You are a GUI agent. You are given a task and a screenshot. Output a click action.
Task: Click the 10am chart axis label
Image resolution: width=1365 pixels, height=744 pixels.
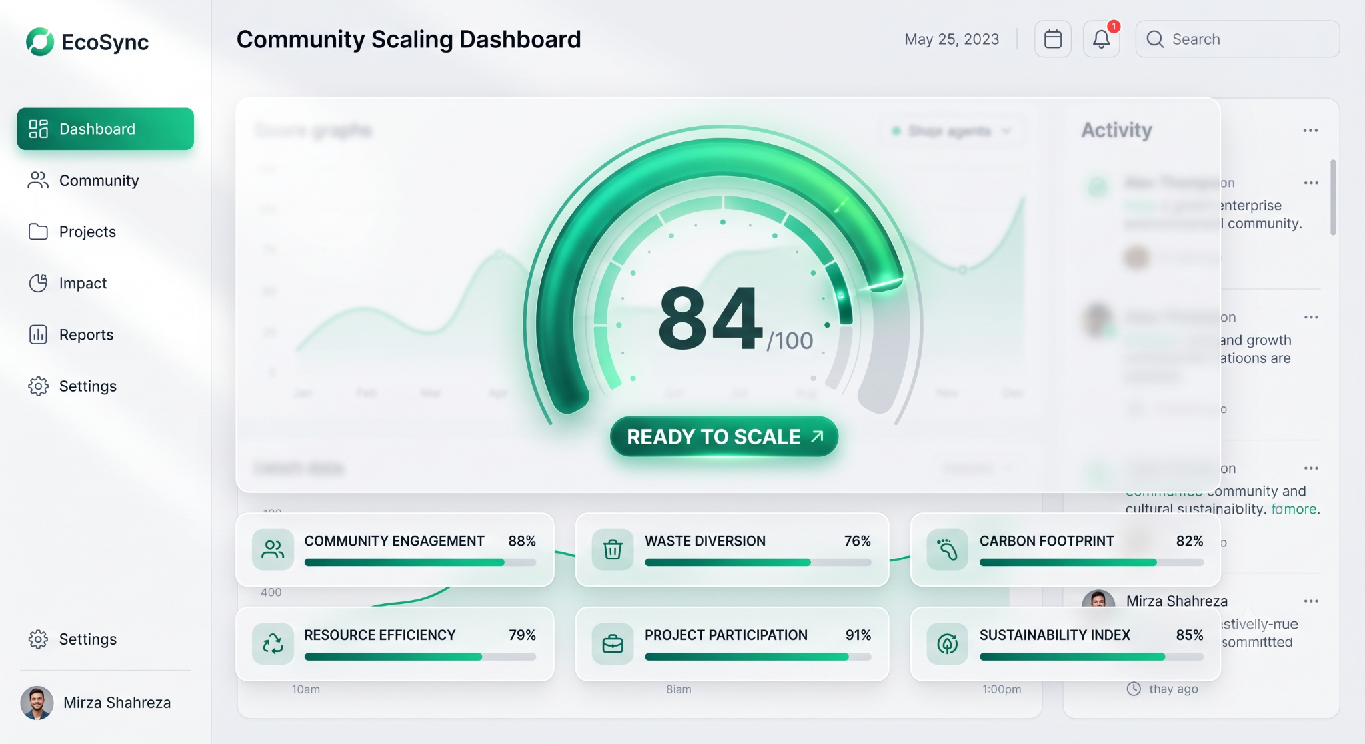coord(305,689)
